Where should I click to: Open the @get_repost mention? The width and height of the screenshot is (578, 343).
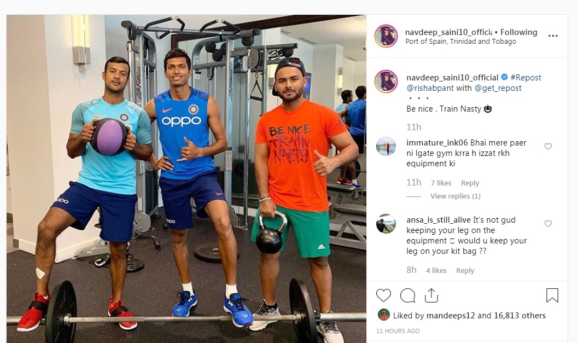coord(498,88)
